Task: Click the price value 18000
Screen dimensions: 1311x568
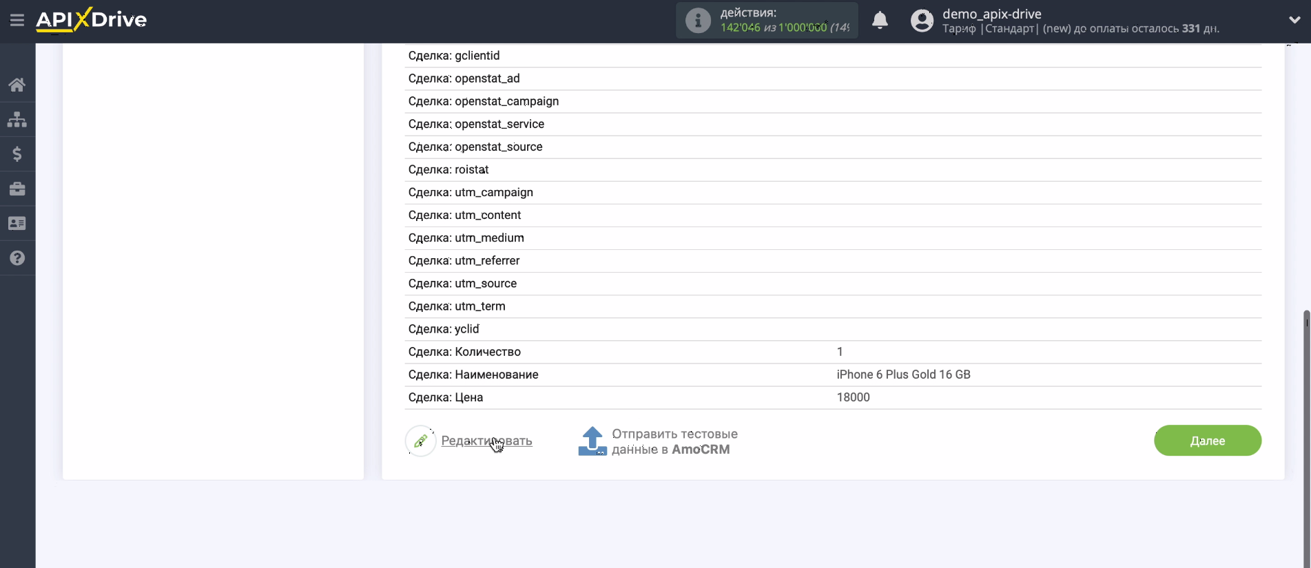Action: [x=853, y=397]
